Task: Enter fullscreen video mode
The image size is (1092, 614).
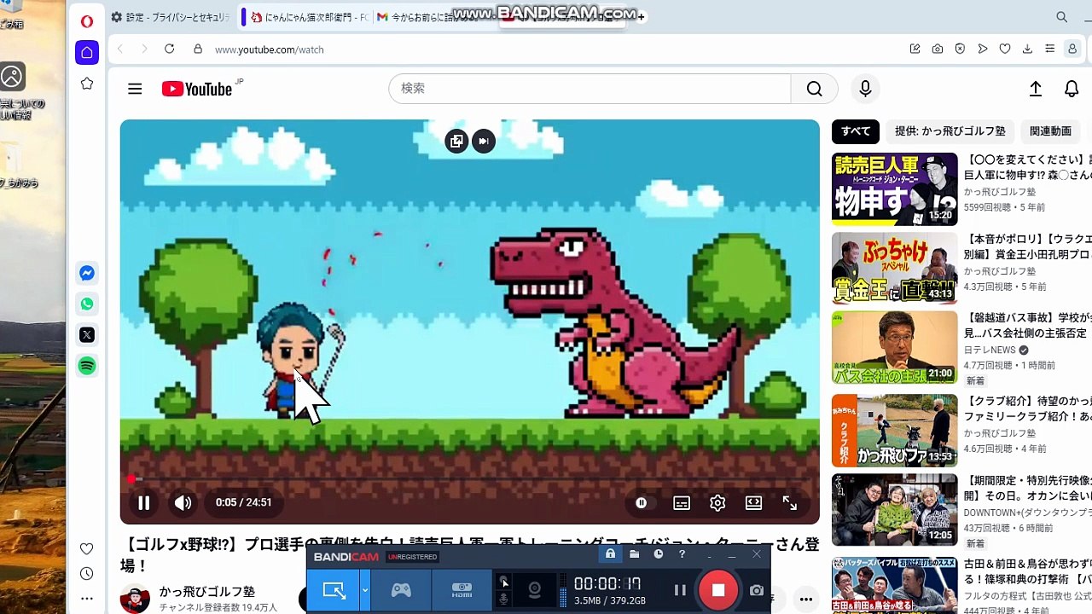Action: coord(790,503)
